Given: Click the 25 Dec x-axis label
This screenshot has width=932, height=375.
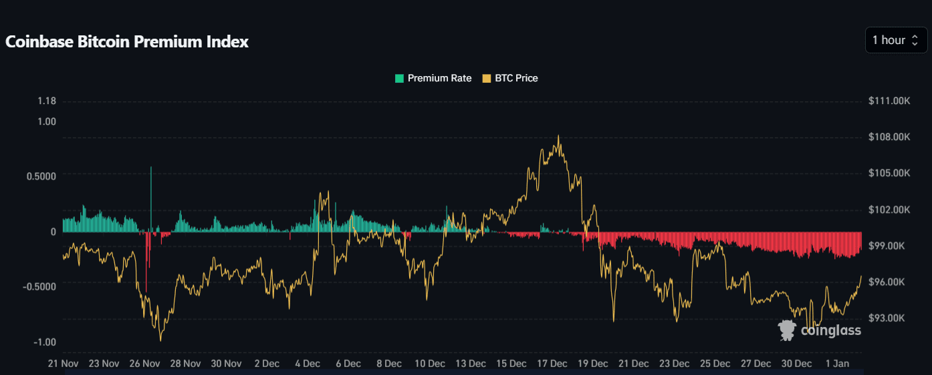Looking at the screenshot, I should click(715, 364).
